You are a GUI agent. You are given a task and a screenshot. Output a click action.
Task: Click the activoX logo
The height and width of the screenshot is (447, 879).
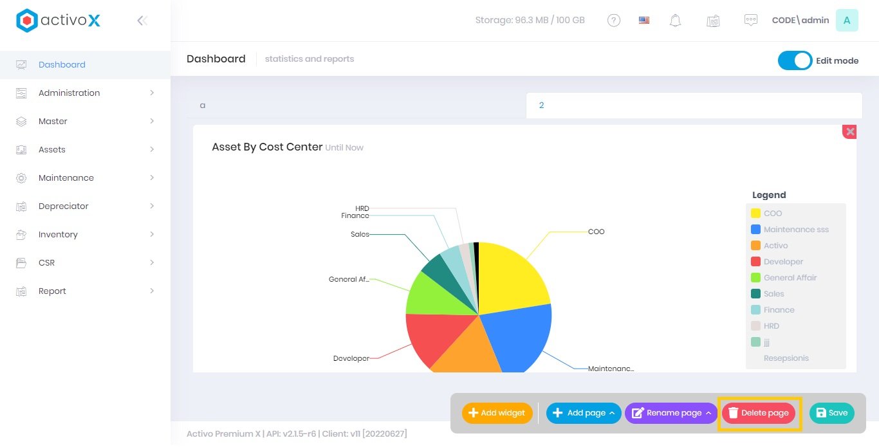pyautogui.click(x=59, y=21)
